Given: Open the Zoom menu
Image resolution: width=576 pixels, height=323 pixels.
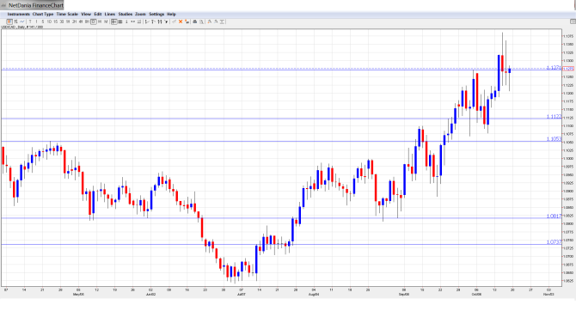Looking at the screenshot, I should click(140, 15).
